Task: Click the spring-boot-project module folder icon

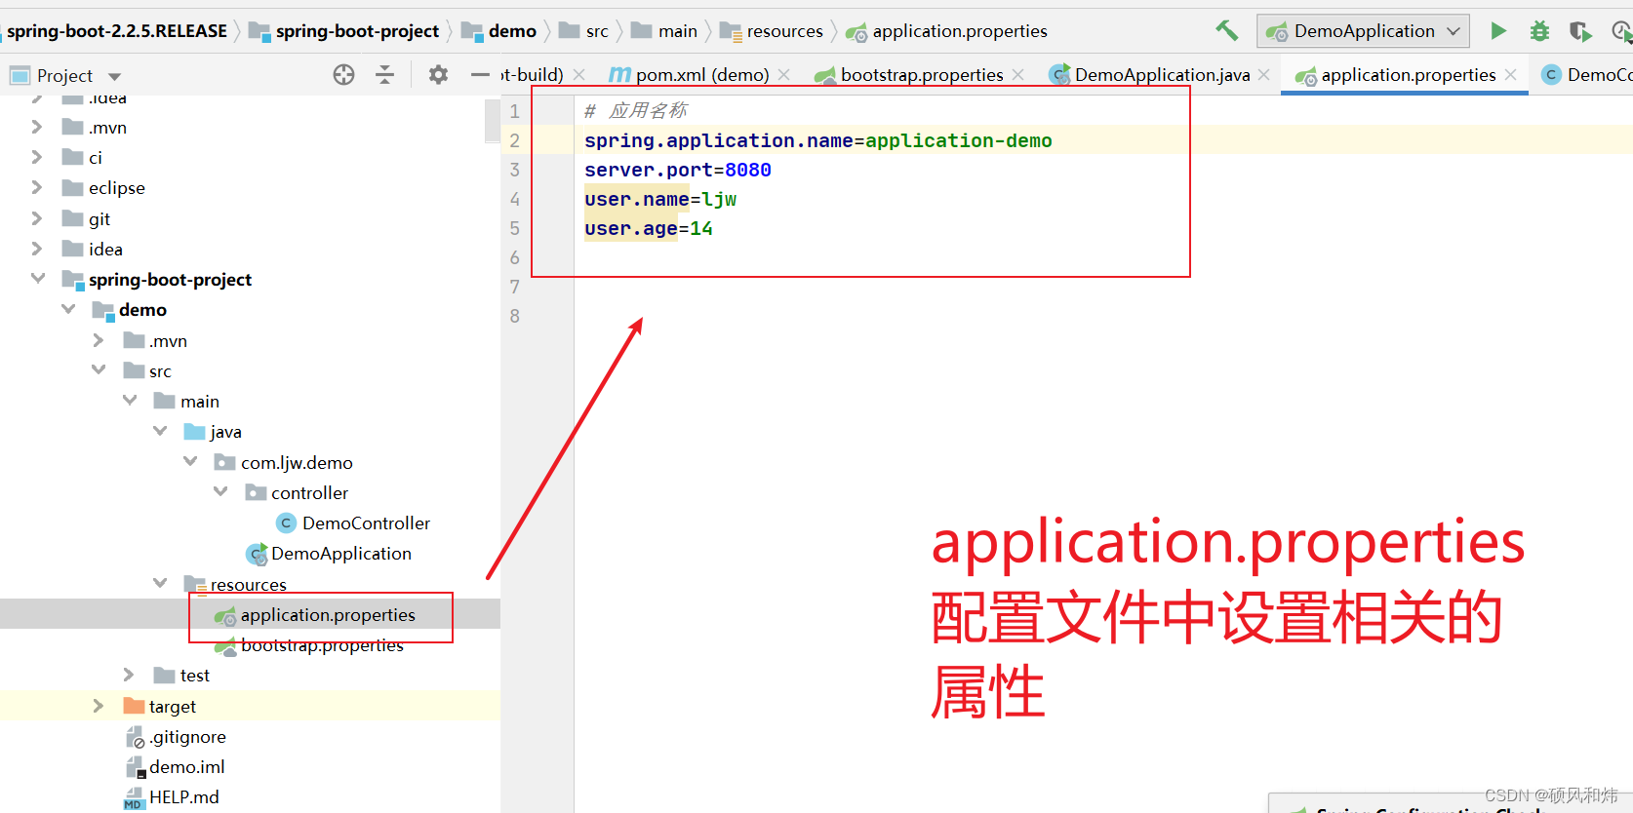Action: tap(73, 280)
